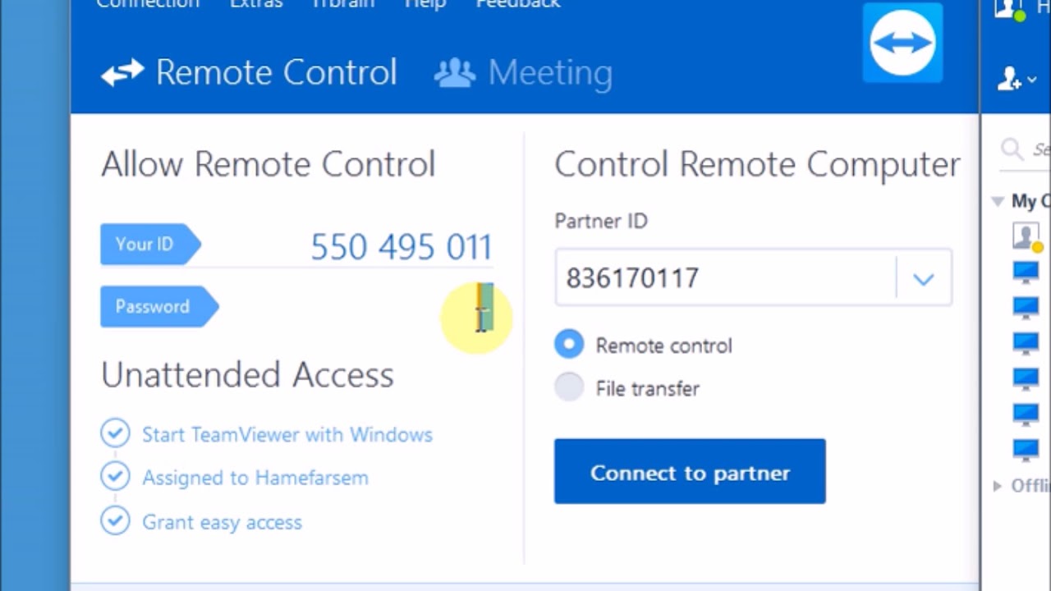Select the Remote control radio button
Viewport: 1051px width, 591px height.
(569, 345)
